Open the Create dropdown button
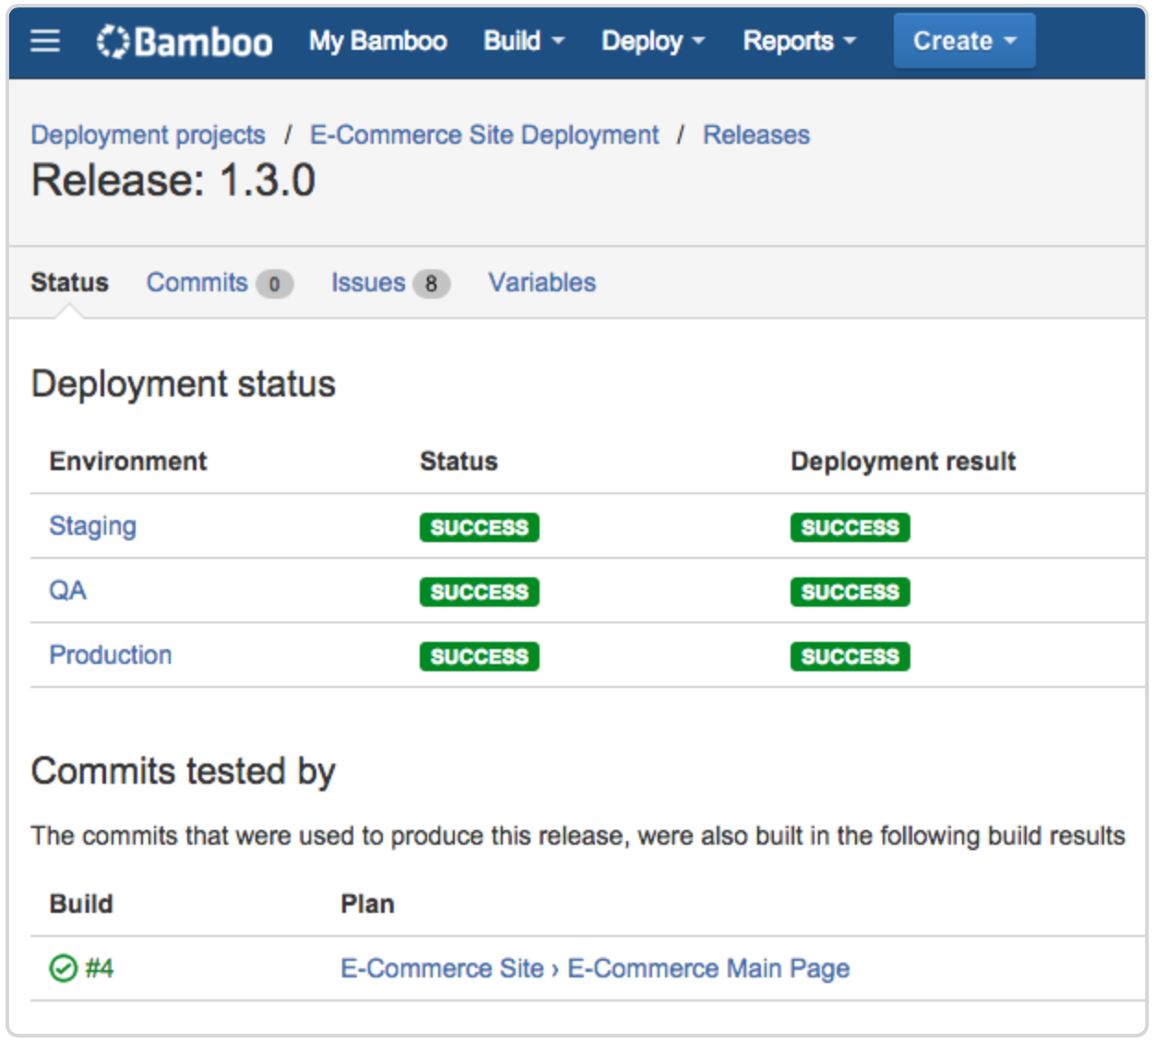The image size is (1153, 1042). point(964,41)
